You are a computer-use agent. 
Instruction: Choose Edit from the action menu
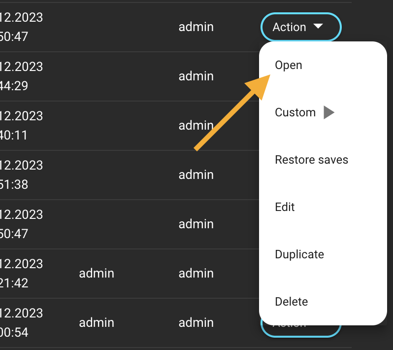285,207
